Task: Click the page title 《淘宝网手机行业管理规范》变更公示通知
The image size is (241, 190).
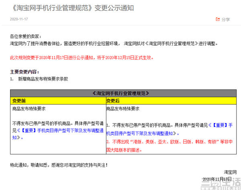Action: click(x=72, y=8)
